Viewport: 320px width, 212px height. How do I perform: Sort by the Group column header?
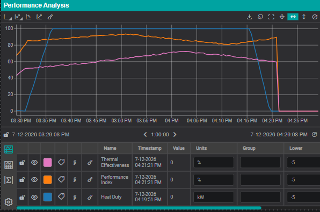click(x=249, y=148)
